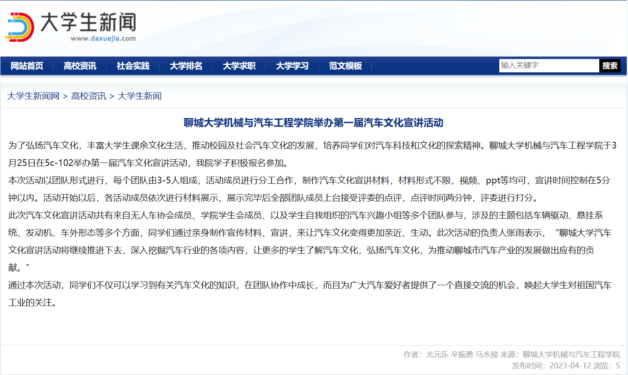Go to 高校资讯 in the navigation bar

80,66
